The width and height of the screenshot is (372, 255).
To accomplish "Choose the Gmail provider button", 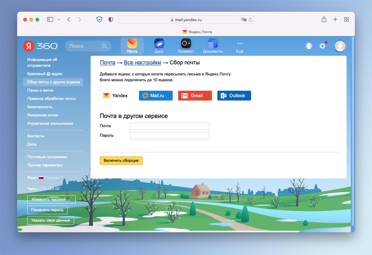I will [195, 96].
